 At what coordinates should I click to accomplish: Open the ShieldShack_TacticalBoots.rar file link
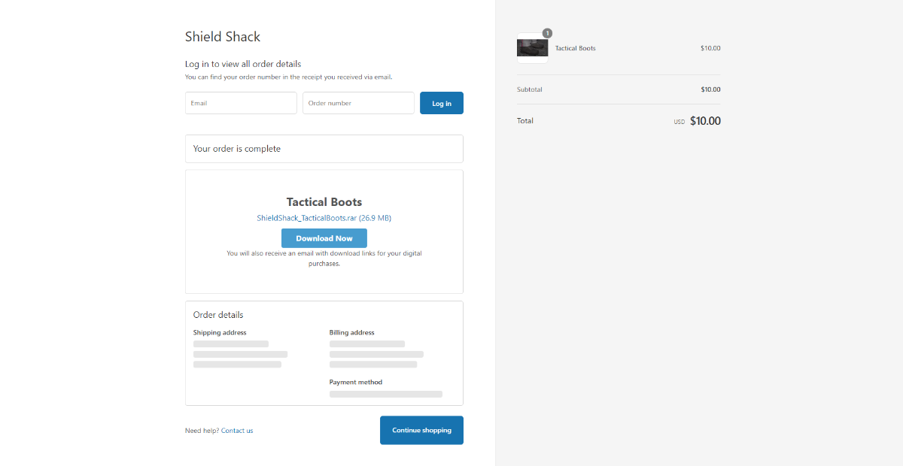pos(324,218)
